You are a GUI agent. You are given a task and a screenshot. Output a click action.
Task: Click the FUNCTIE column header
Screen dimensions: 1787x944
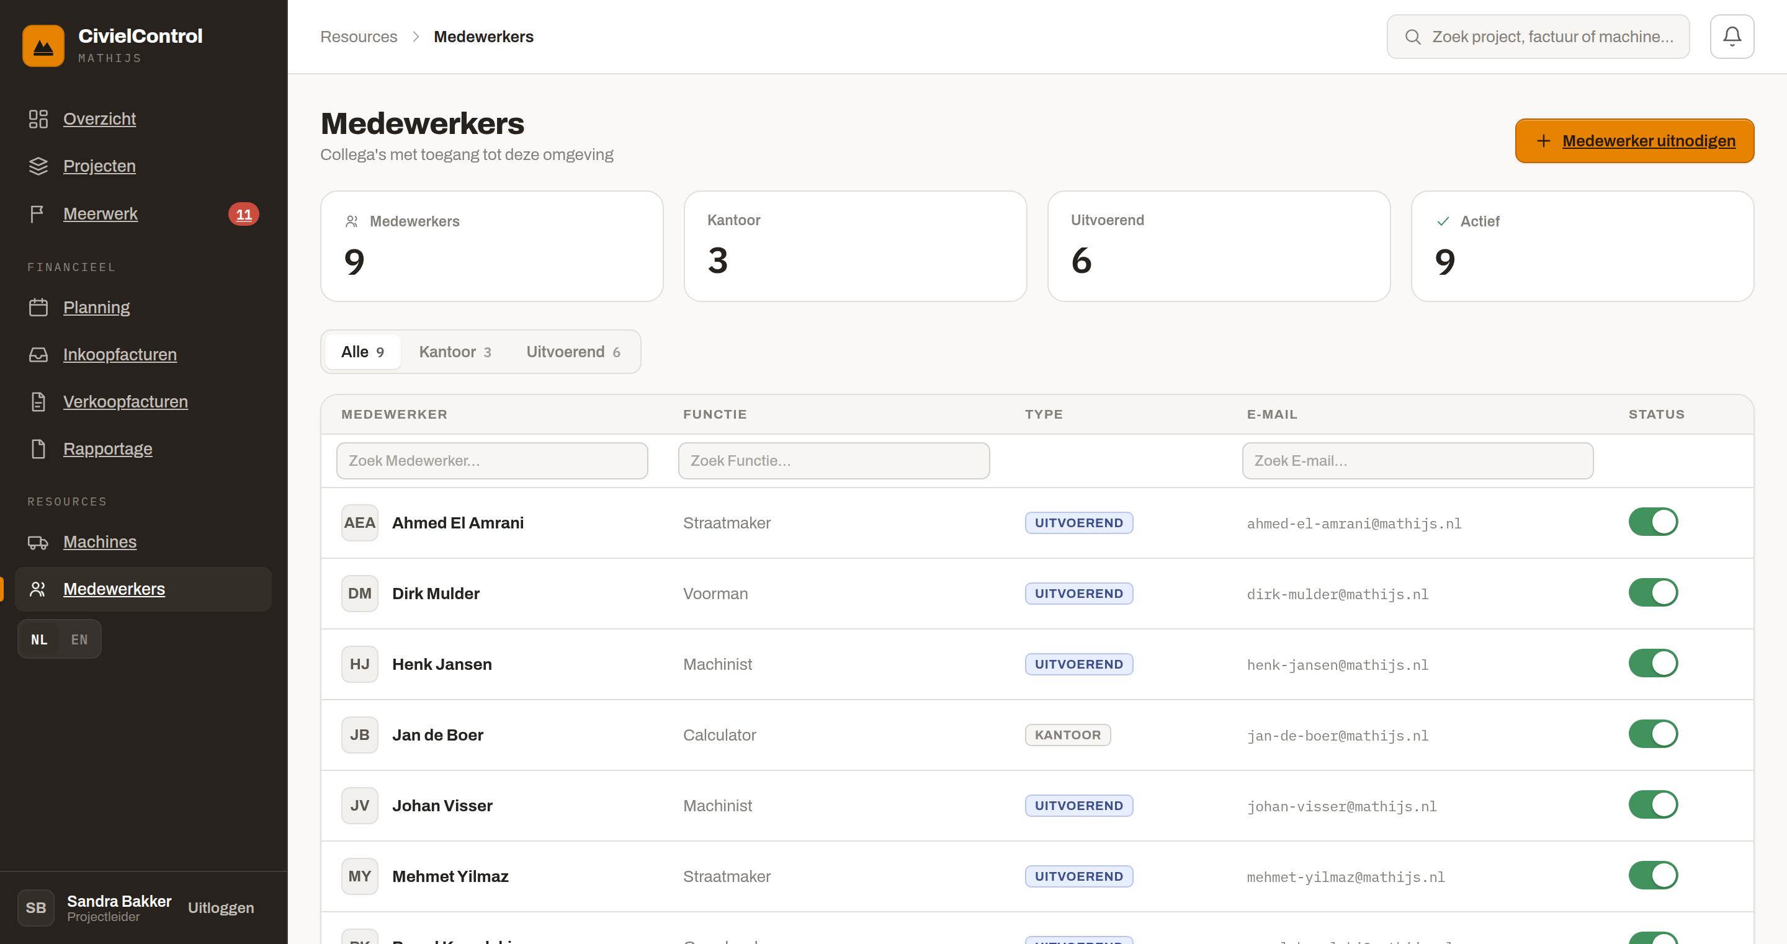coord(715,414)
